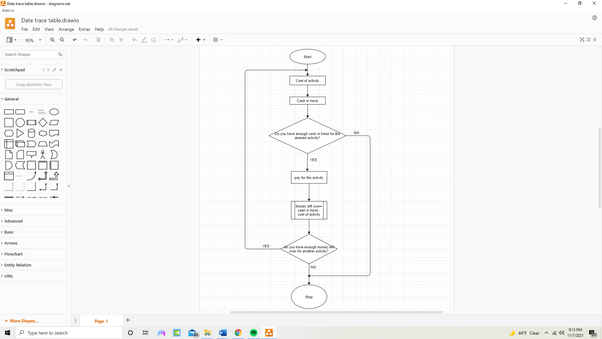
Task: Expand the Flowchart shapes section
Action: [13, 254]
